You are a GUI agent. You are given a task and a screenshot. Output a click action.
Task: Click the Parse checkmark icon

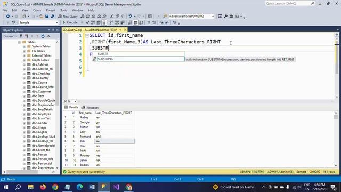(87, 22)
